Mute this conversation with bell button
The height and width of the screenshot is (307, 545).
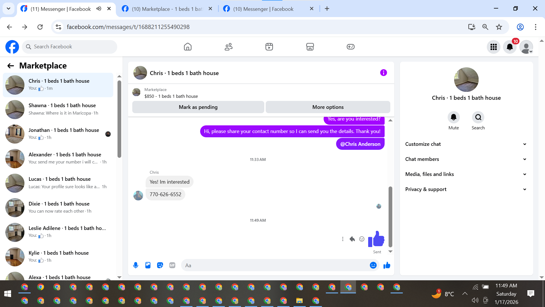click(454, 117)
